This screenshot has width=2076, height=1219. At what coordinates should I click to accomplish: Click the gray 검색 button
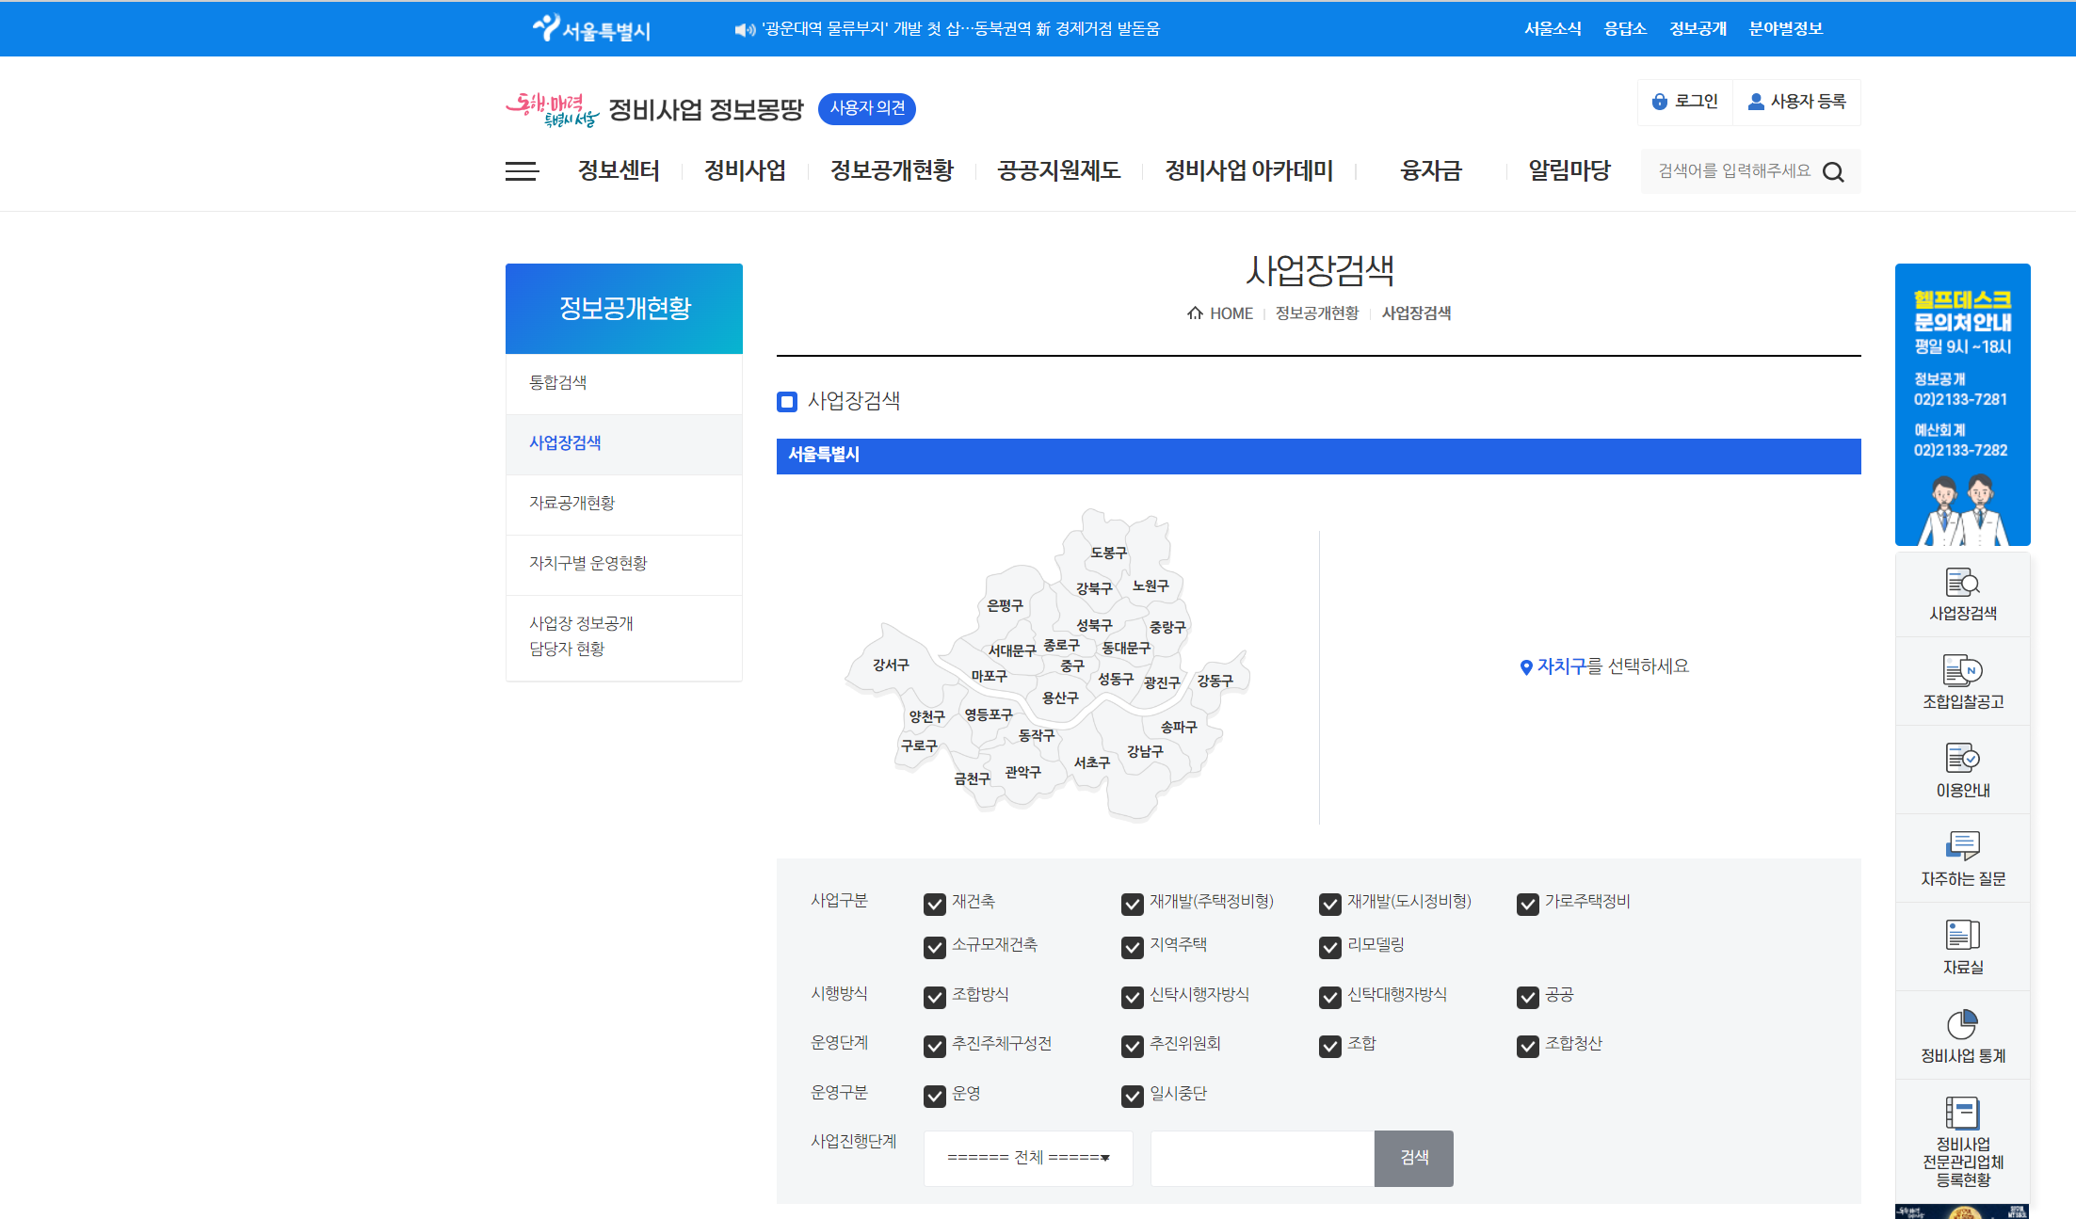(1413, 1158)
